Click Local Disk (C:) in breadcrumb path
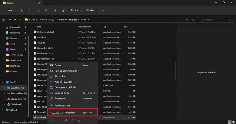Image resolution: width=236 pixels, height=124 pixels. click(x=49, y=20)
